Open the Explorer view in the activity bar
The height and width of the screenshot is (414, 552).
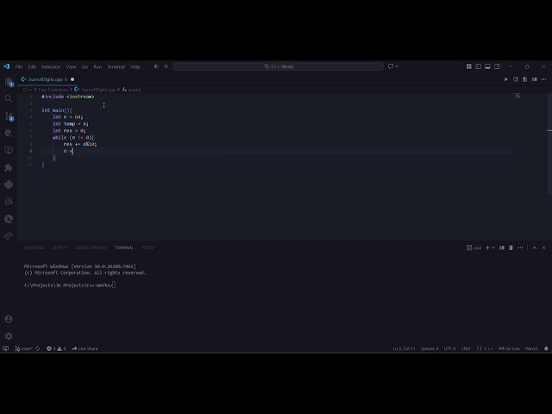click(9, 82)
